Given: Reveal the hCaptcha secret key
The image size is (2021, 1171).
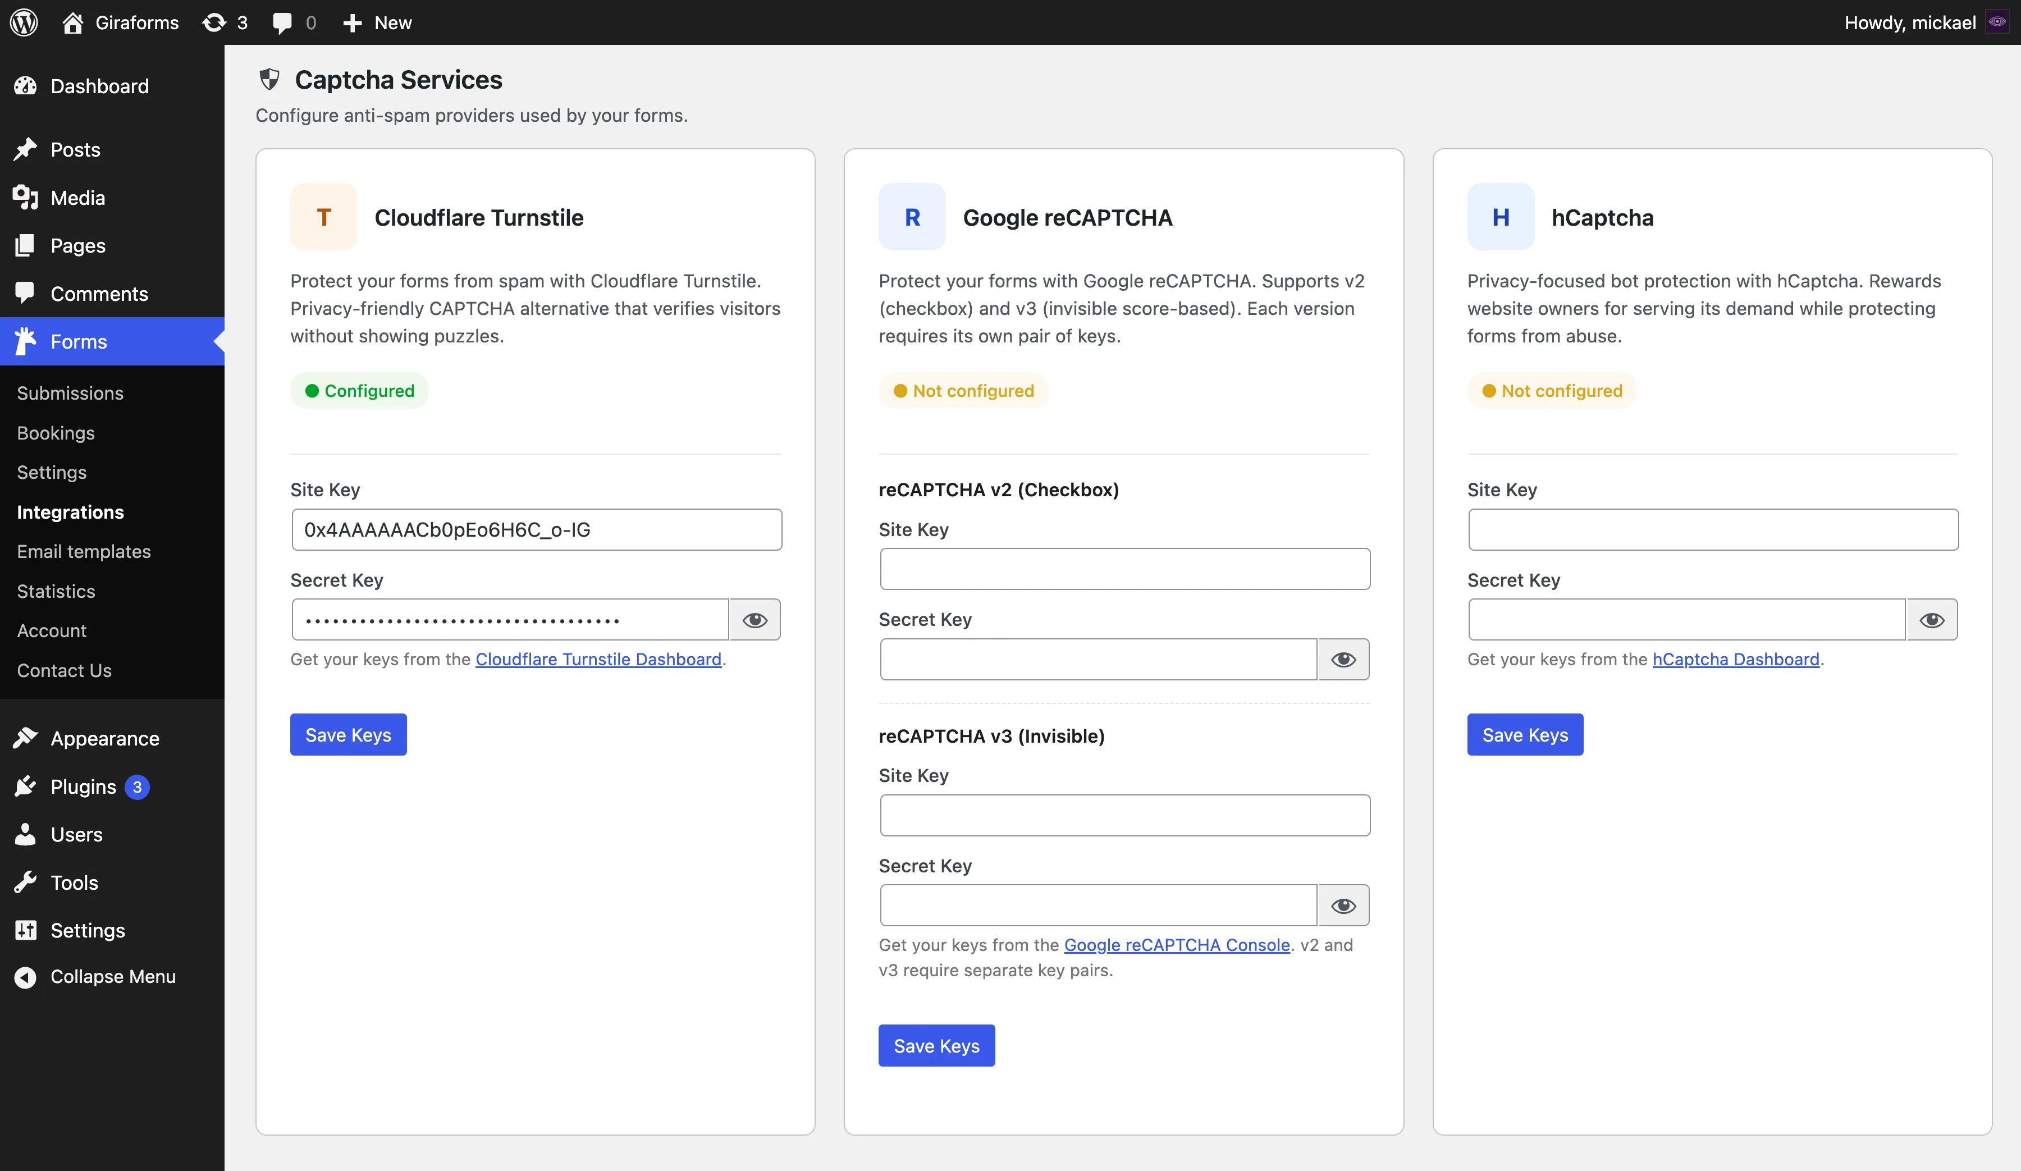Looking at the screenshot, I should (x=1932, y=619).
